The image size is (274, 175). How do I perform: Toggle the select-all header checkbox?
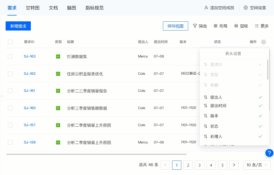coord(10,42)
